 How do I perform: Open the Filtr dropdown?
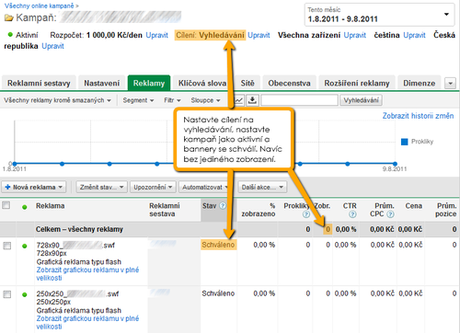(x=172, y=100)
